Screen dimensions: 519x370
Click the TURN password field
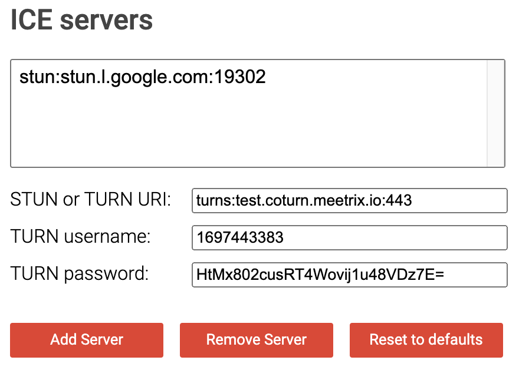[x=348, y=275]
